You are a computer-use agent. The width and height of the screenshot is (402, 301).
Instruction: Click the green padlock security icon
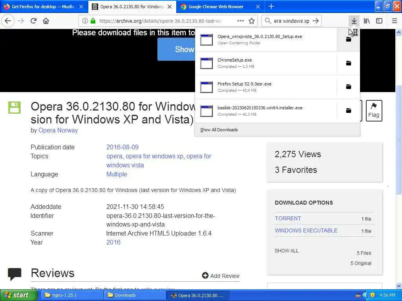pos(93,21)
